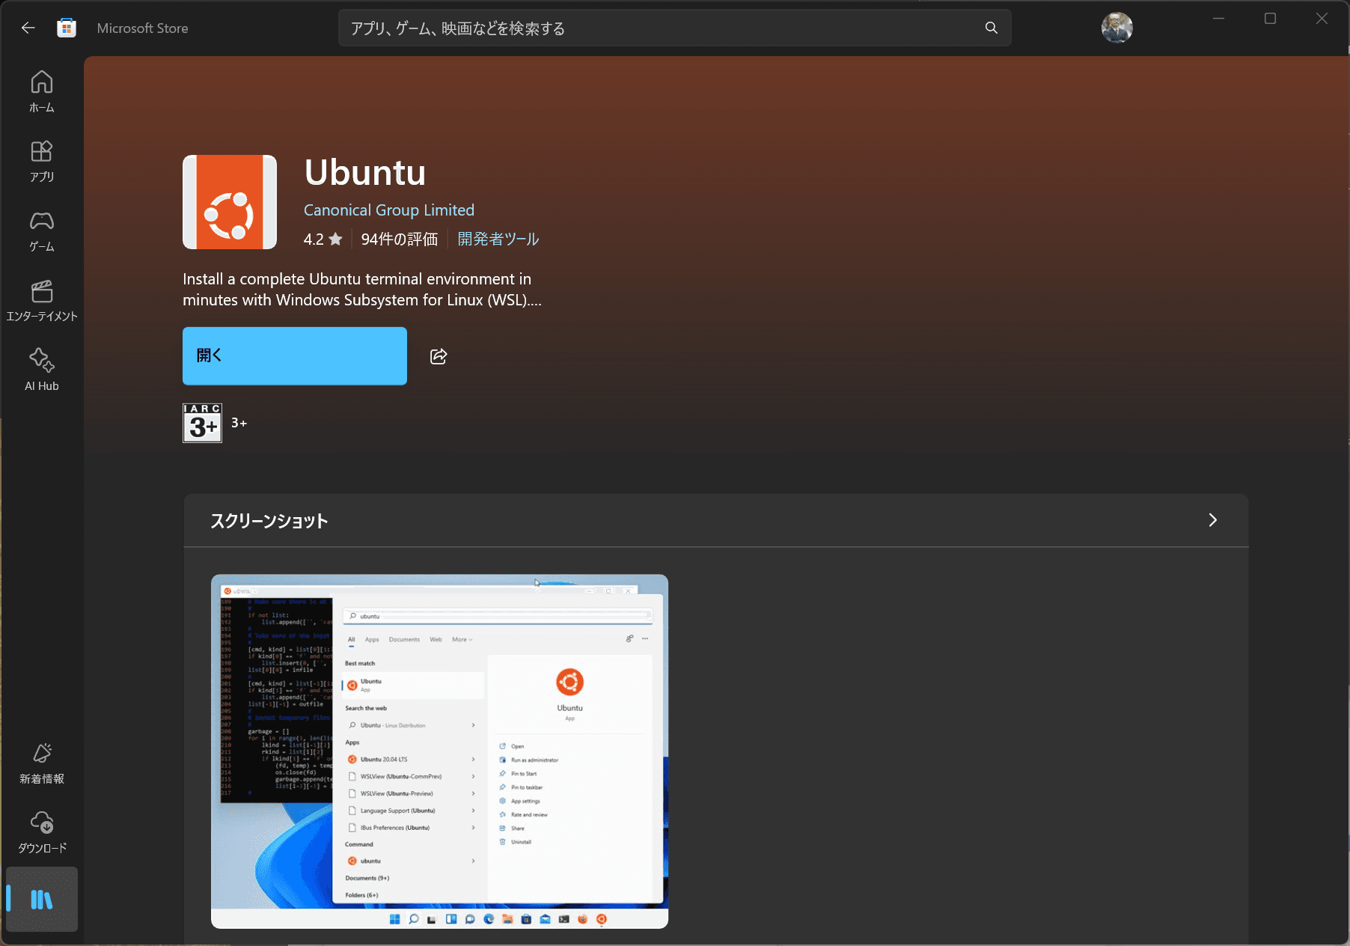
Task: Open the Home (ホーム) sidebar section
Action: click(42, 91)
